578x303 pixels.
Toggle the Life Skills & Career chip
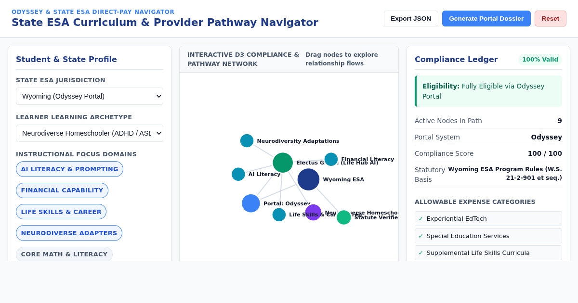coord(61,212)
